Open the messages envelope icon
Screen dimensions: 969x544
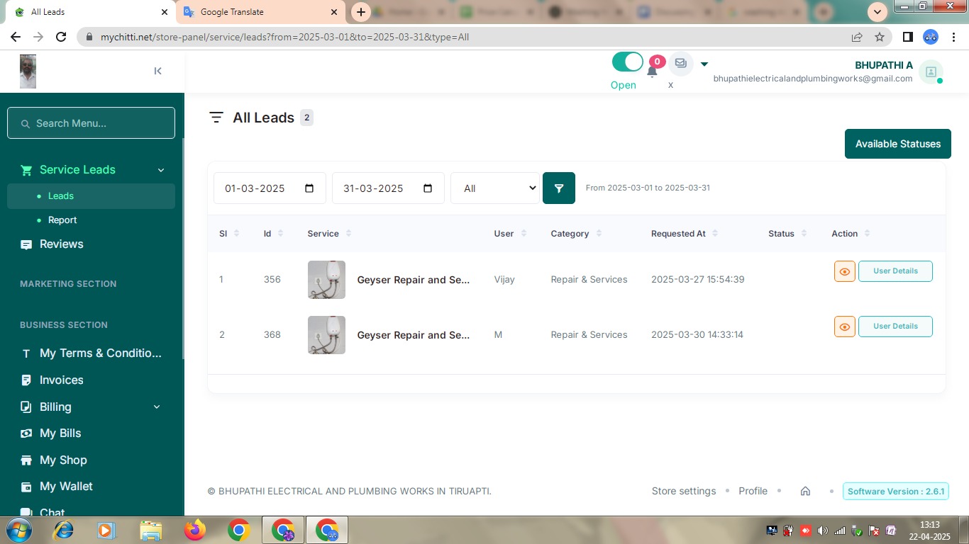point(680,63)
